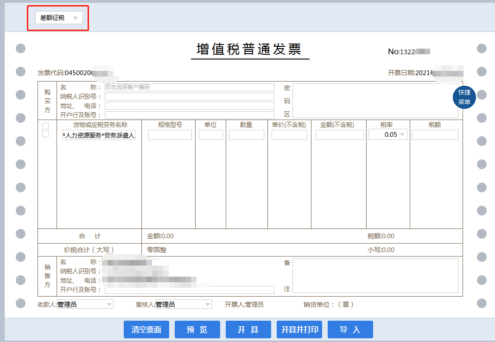Click the 数量 input box
The height and width of the screenshot is (342, 495).
tap(246, 135)
